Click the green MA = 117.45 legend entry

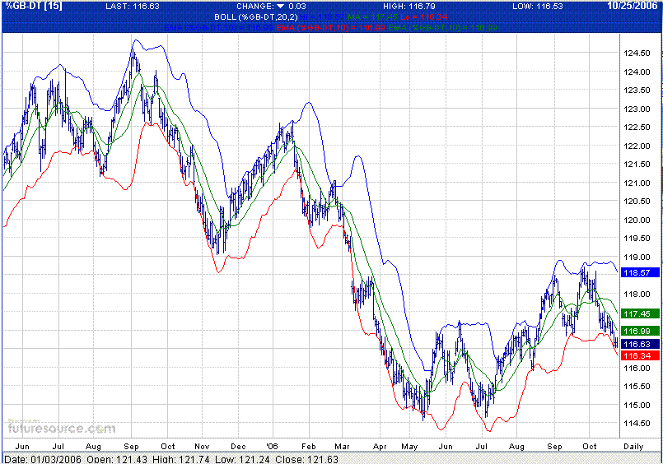[x=372, y=17]
